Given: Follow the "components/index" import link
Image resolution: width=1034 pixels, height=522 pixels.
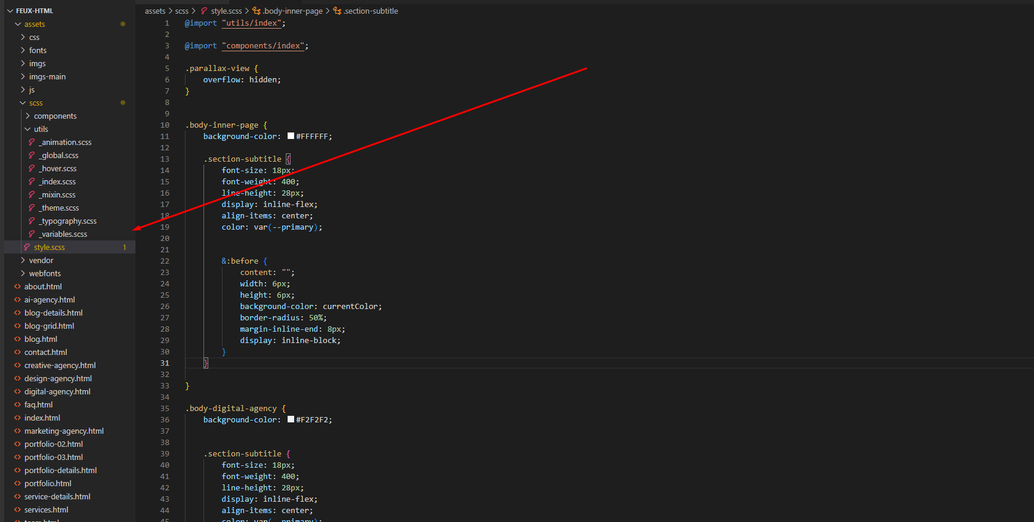Looking at the screenshot, I should [x=263, y=46].
